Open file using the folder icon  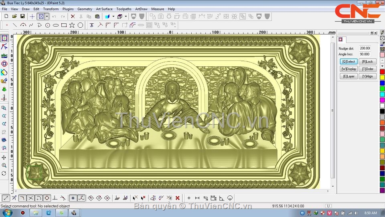14,16
